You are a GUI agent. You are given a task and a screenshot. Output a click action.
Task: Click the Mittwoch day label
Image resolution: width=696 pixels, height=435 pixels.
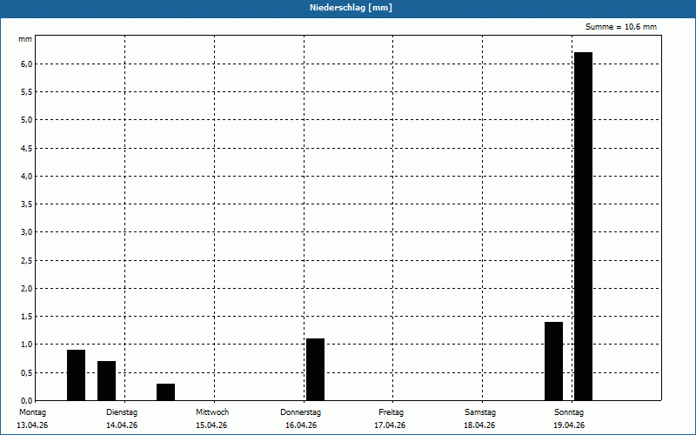click(212, 412)
